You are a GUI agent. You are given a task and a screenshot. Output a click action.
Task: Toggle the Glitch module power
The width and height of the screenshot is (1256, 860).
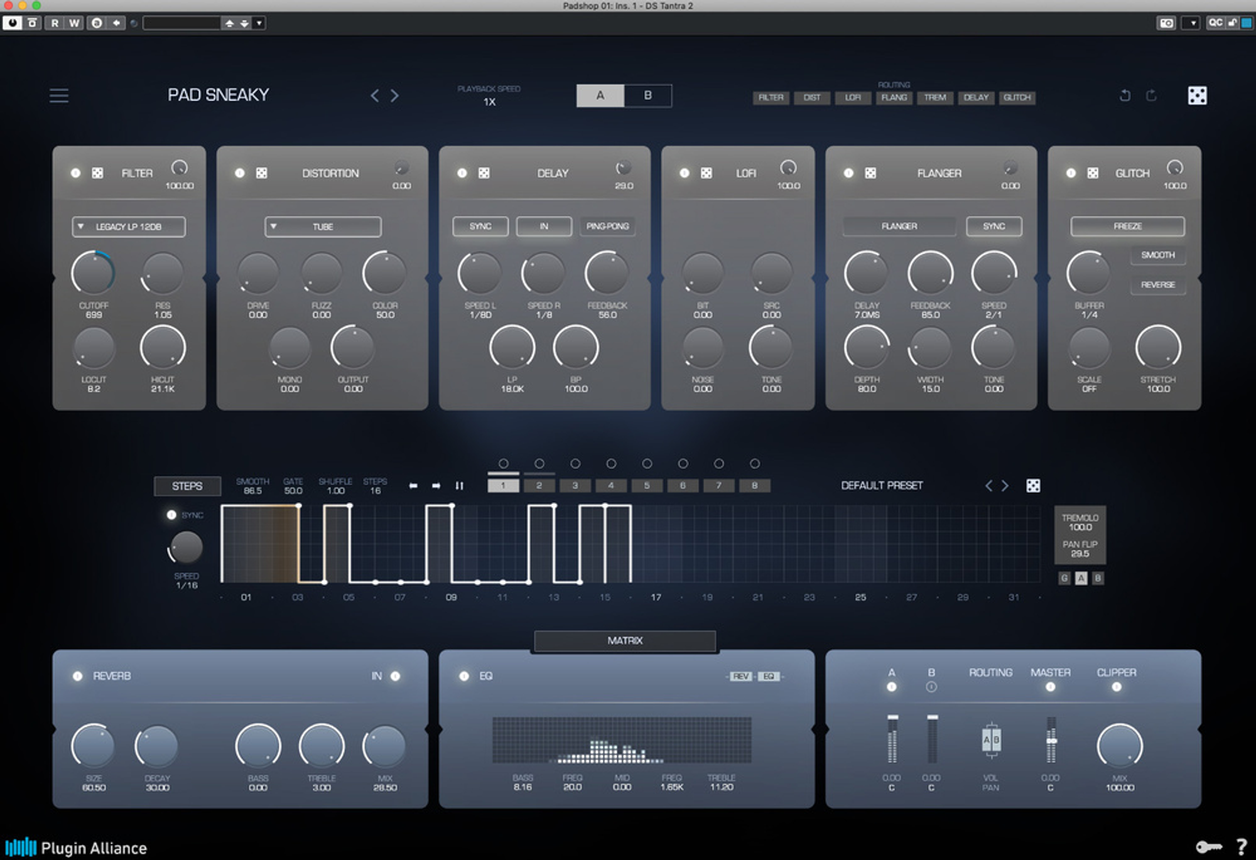[x=1071, y=173]
